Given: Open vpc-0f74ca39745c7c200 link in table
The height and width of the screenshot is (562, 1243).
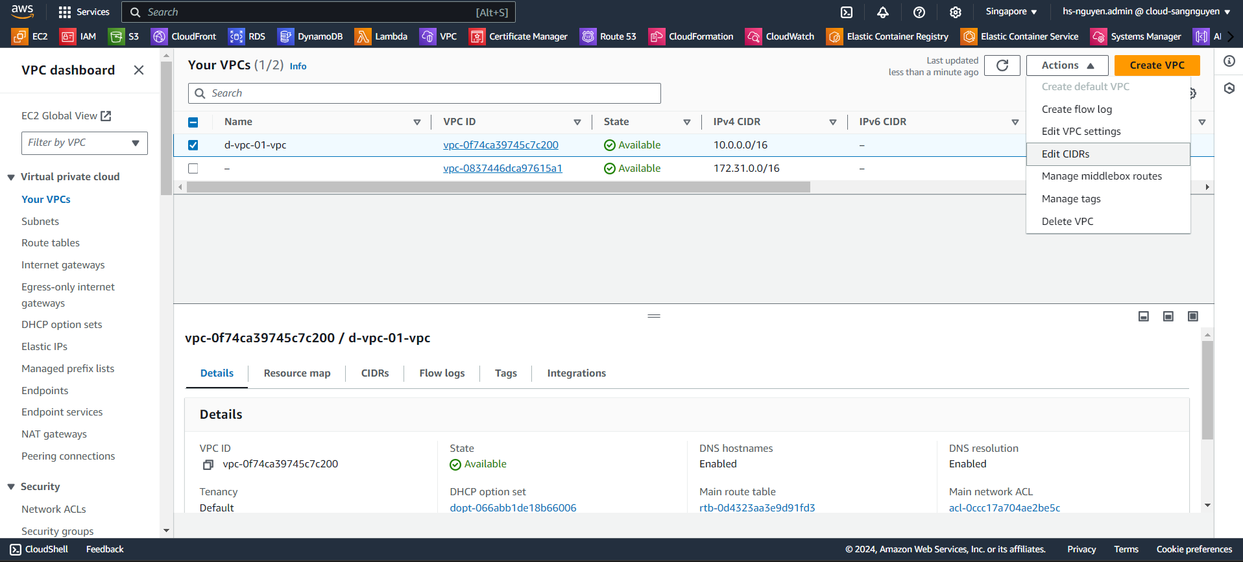Looking at the screenshot, I should point(501,145).
